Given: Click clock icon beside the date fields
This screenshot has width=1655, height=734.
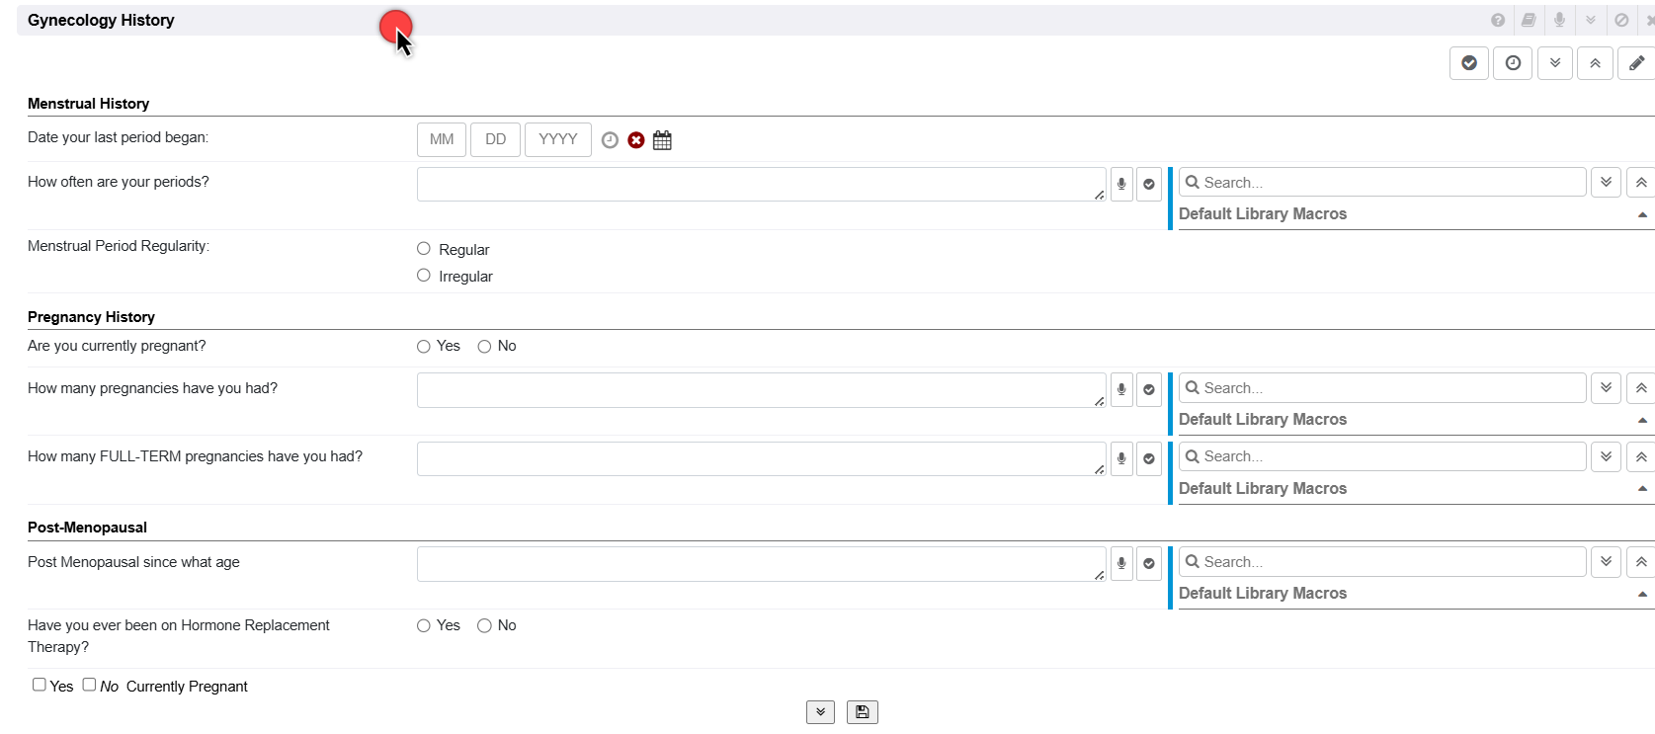Looking at the screenshot, I should point(610,140).
